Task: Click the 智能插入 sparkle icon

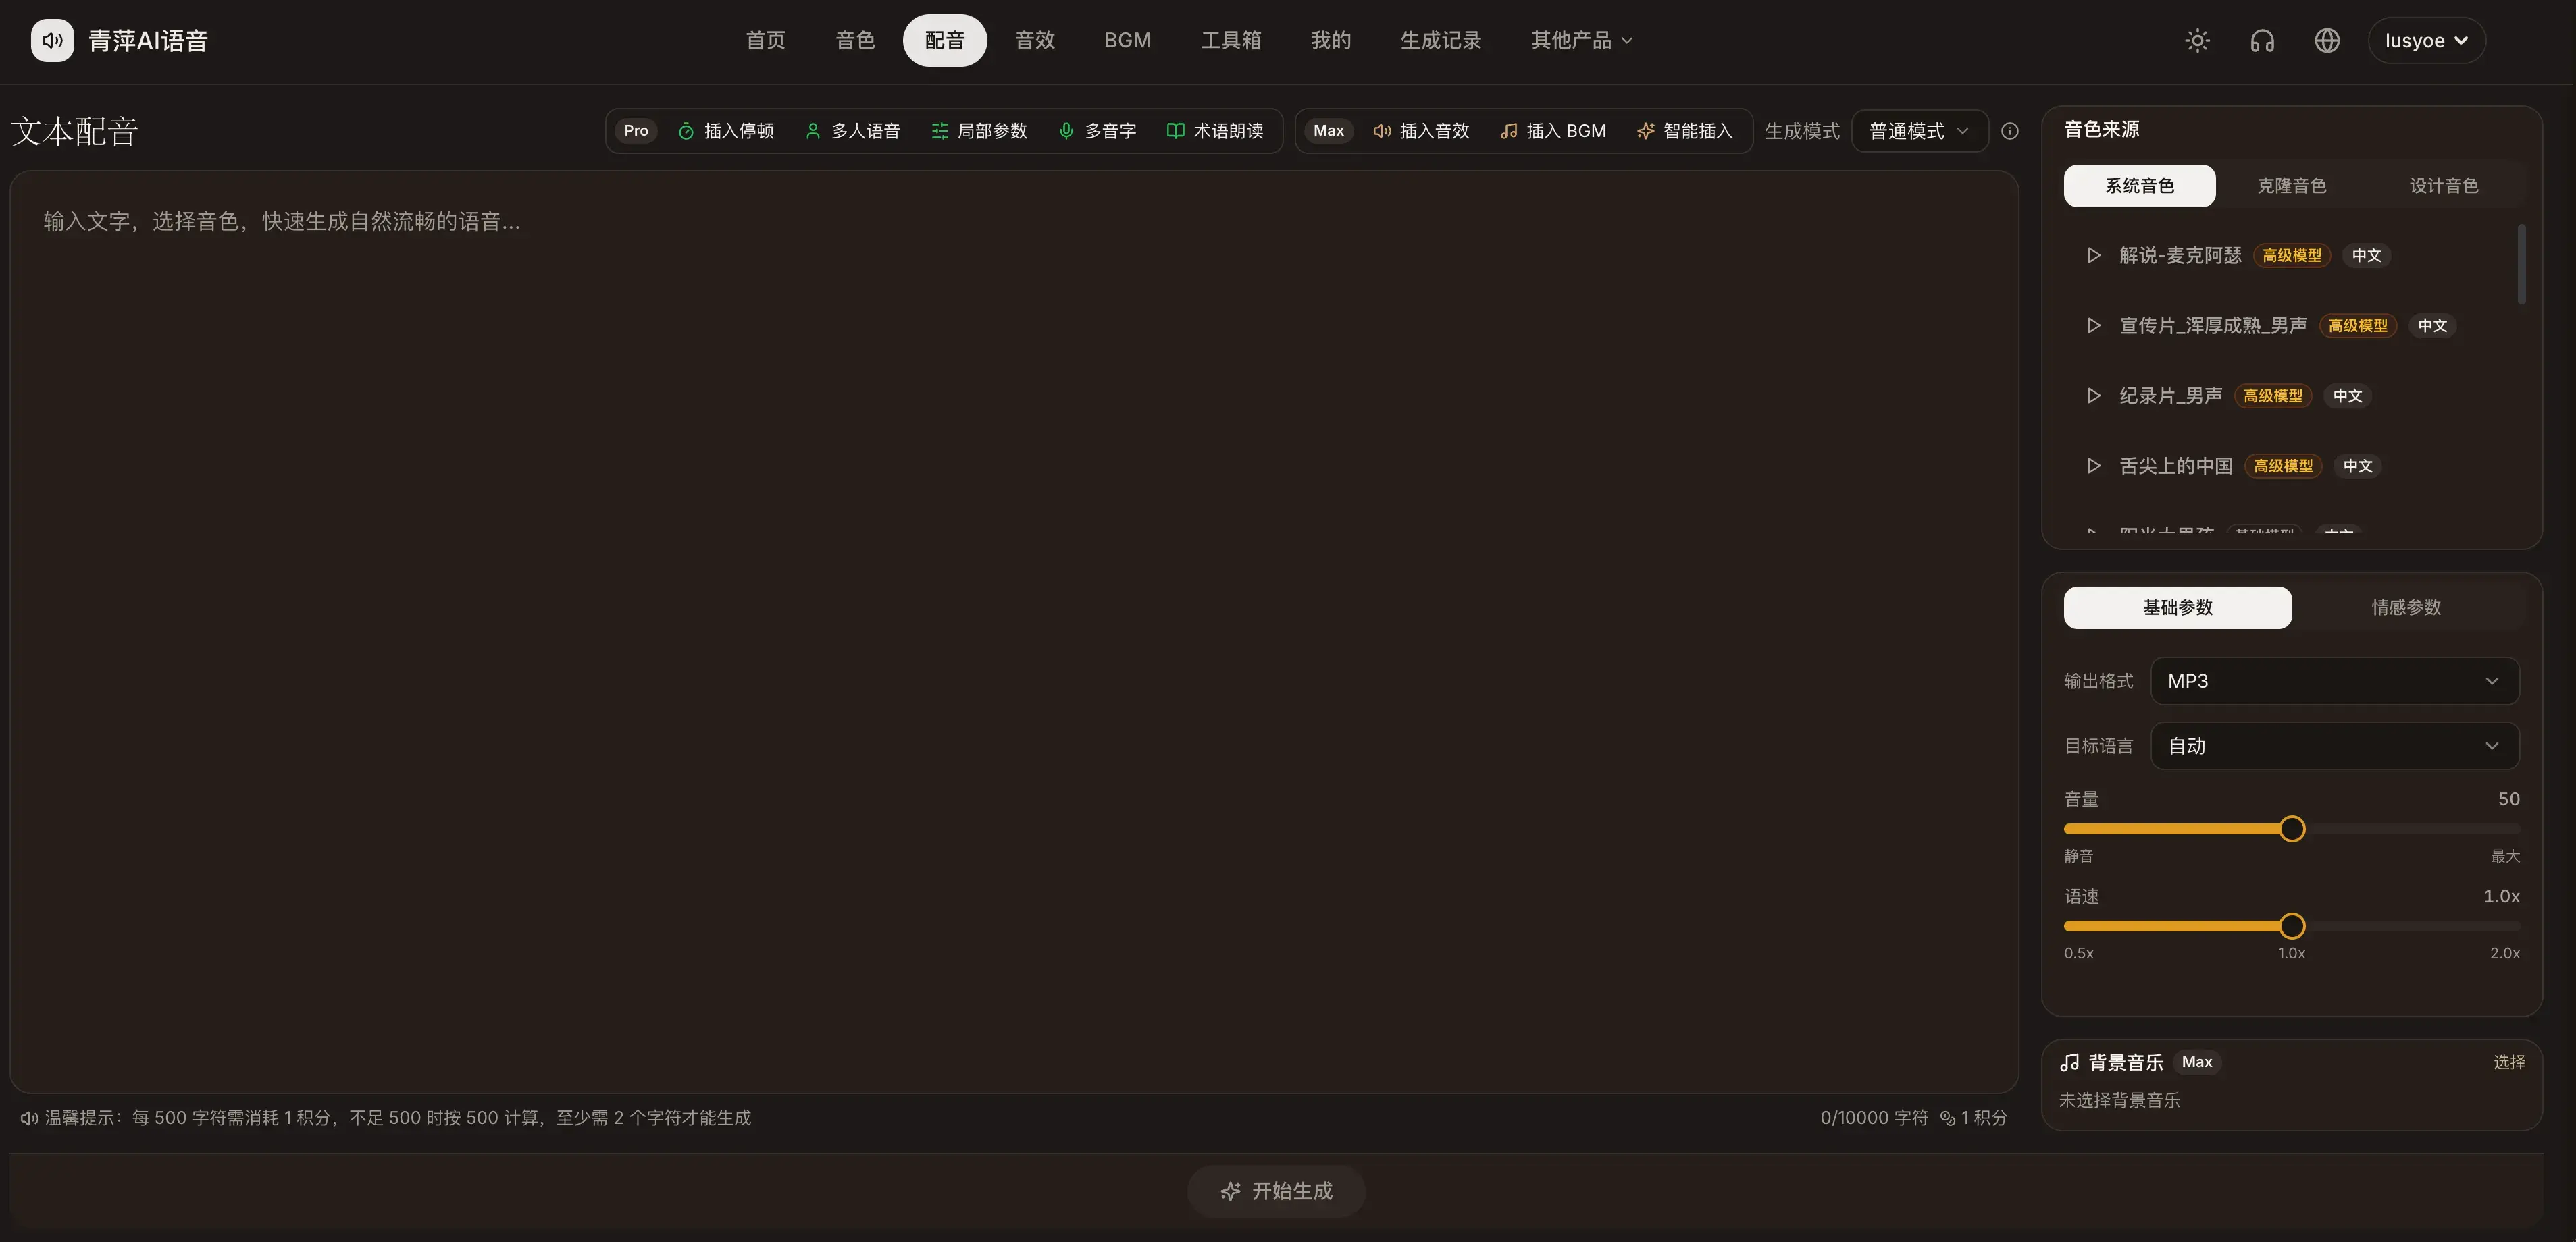Action: tap(1645, 131)
